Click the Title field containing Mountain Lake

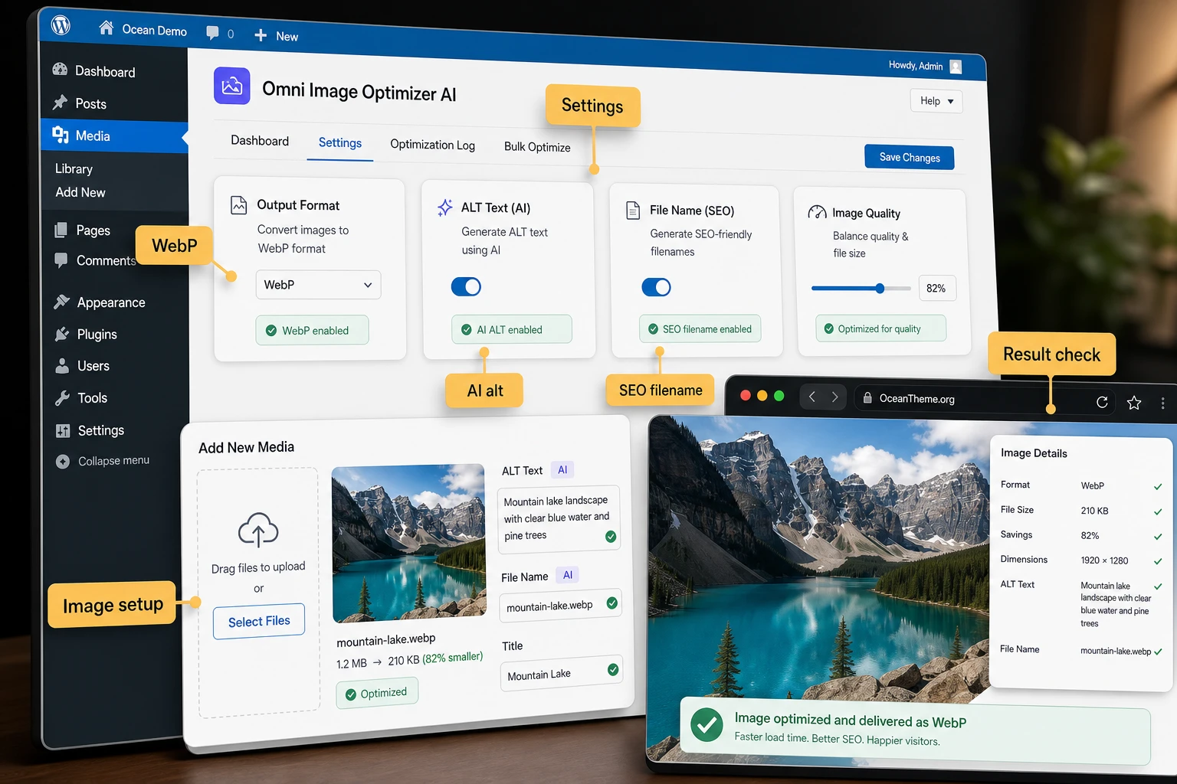tap(562, 674)
